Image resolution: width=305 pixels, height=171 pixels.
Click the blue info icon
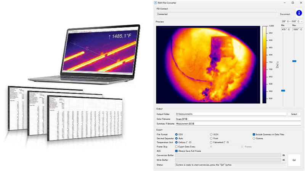pos(298,13)
